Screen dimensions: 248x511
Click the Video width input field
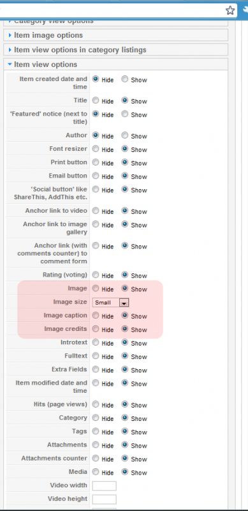click(104, 485)
